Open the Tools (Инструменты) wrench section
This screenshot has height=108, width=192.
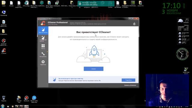pos(43,55)
